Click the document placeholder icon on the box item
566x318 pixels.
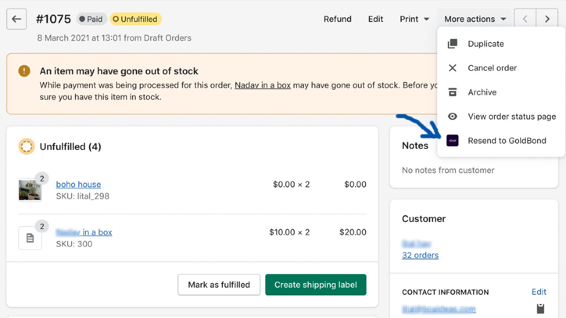(x=30, y=238)
